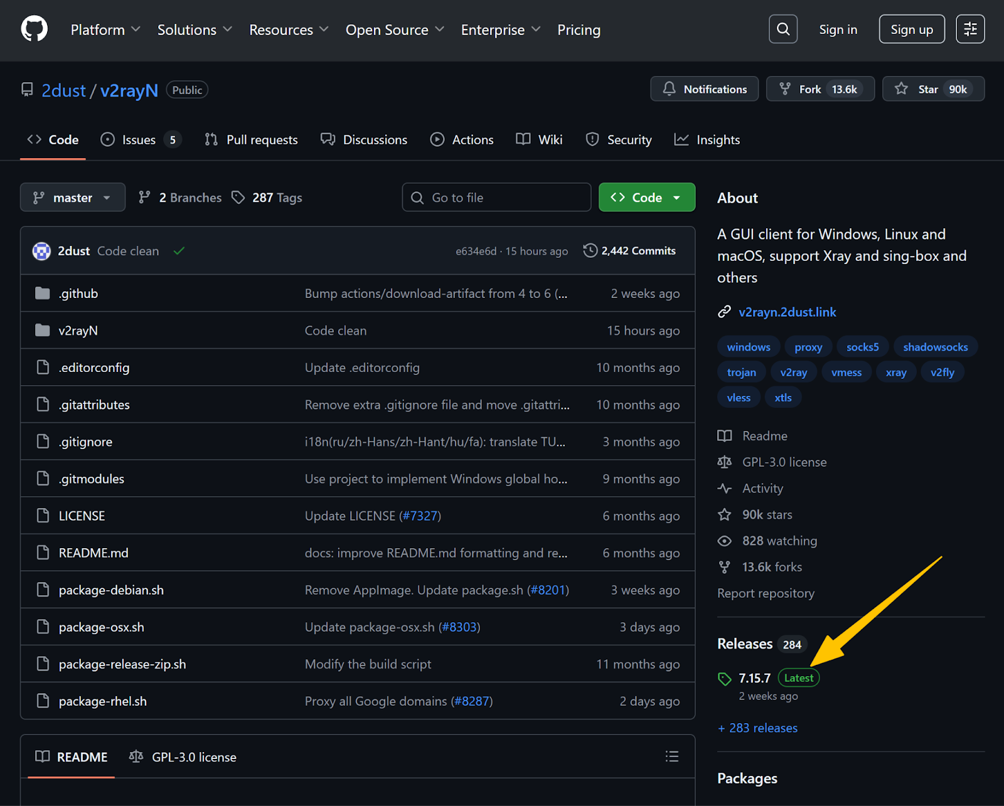Image resolution: width=1004 pixels, height=806 pixels.
Task: Expand the Platform navigation menu
Action: [105, 30]
